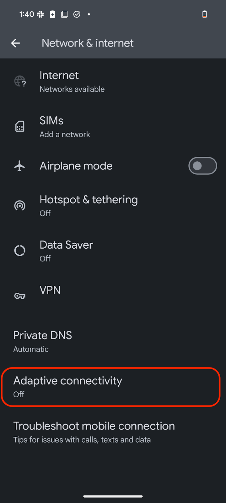The width and height of the screenshot is (226, 503).
Task: Toggle Airplane mode switch on
Action: pos(202,166)
